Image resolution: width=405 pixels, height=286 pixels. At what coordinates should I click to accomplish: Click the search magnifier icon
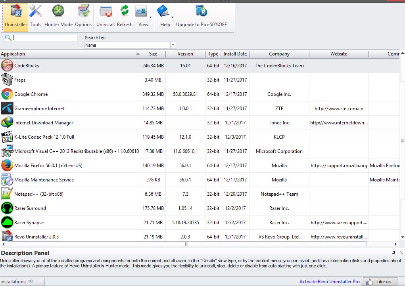[8, 38]
